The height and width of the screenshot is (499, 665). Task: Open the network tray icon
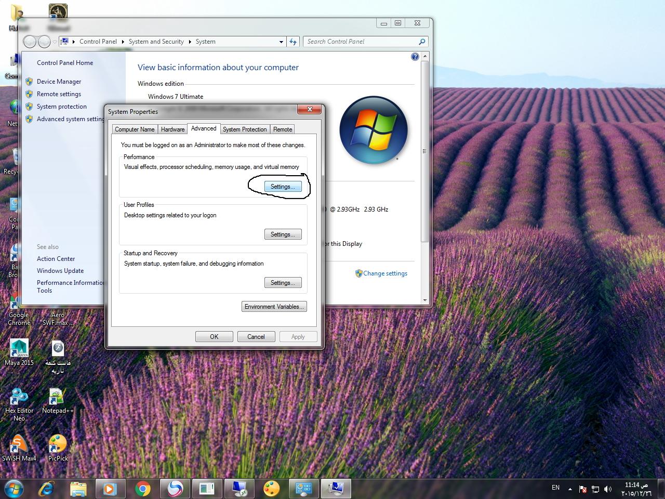tap(595, 489)
